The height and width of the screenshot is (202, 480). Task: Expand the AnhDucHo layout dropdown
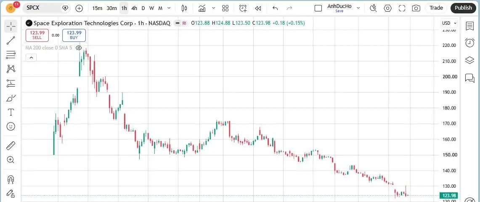[358, 8]
